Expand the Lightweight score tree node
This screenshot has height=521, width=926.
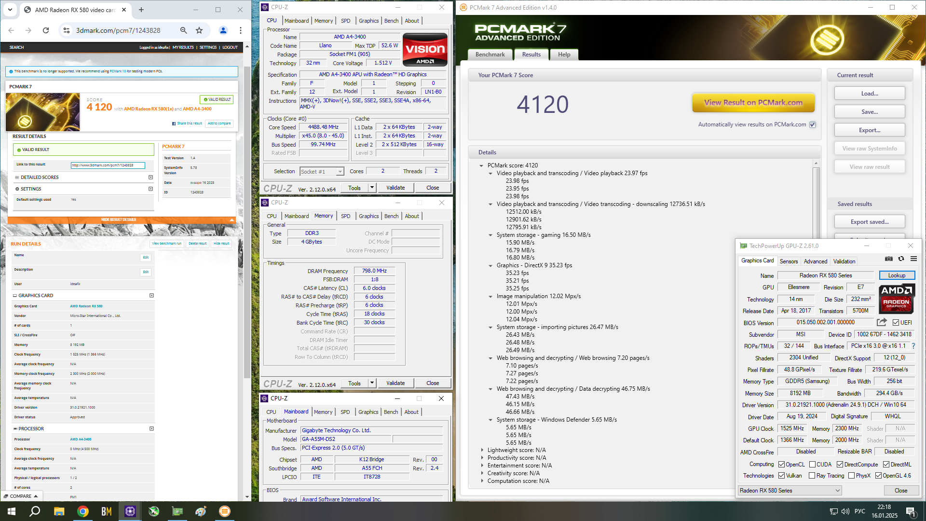pyautogui.click(x=482, y=450)
